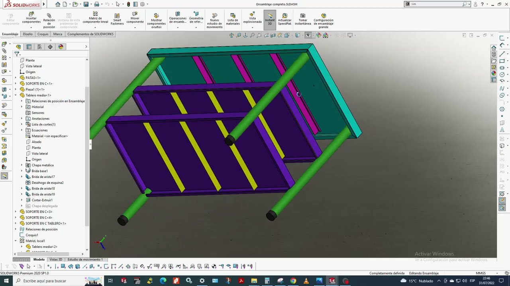510x286 pixels.
Task: Expand the Historial tree node
Action: (x=22, y=107)
